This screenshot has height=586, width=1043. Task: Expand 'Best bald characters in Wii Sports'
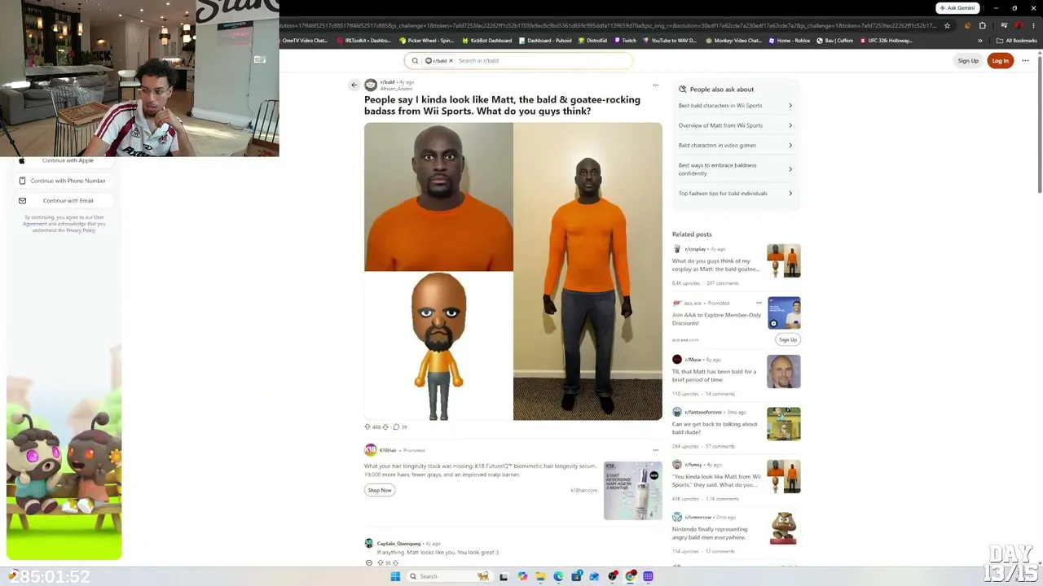click(736, 105)
